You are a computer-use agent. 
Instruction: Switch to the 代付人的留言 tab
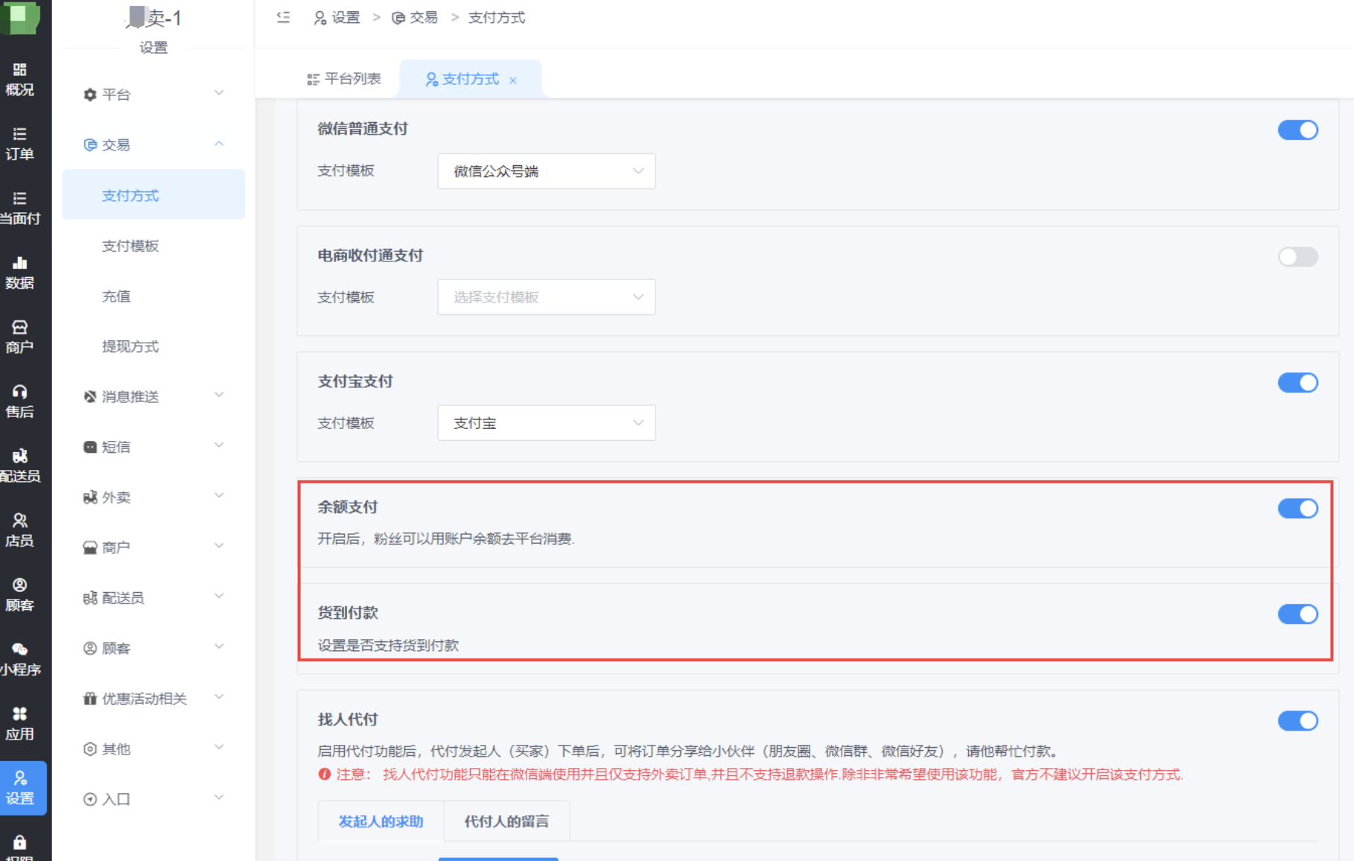pyautogui.click(x=506, y=822)
